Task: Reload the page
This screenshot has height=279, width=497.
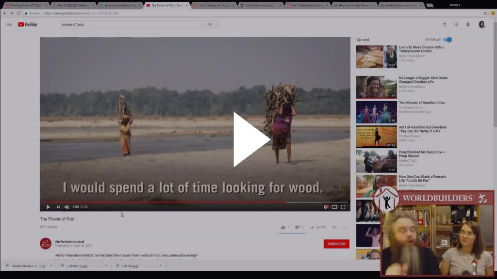Action: (x=18, y=13)
